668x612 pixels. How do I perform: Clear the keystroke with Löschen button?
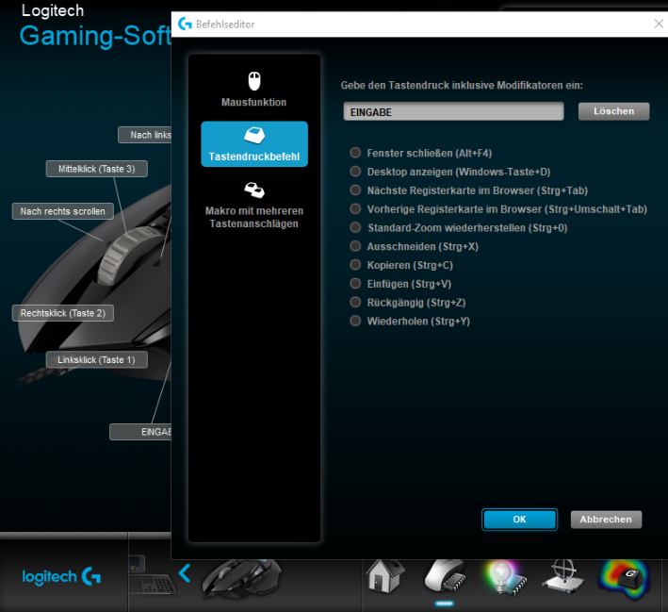pos(613,111)
